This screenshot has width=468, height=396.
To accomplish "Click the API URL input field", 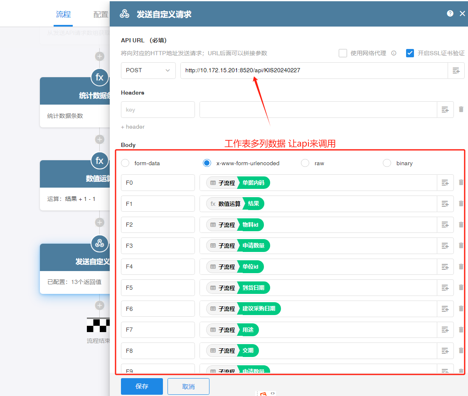I will click(x=314, y=71).
